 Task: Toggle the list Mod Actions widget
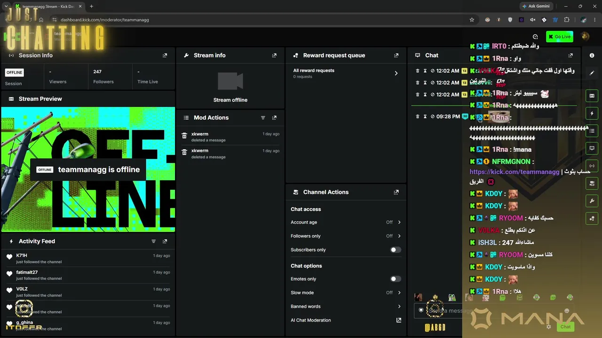[592, 131]
